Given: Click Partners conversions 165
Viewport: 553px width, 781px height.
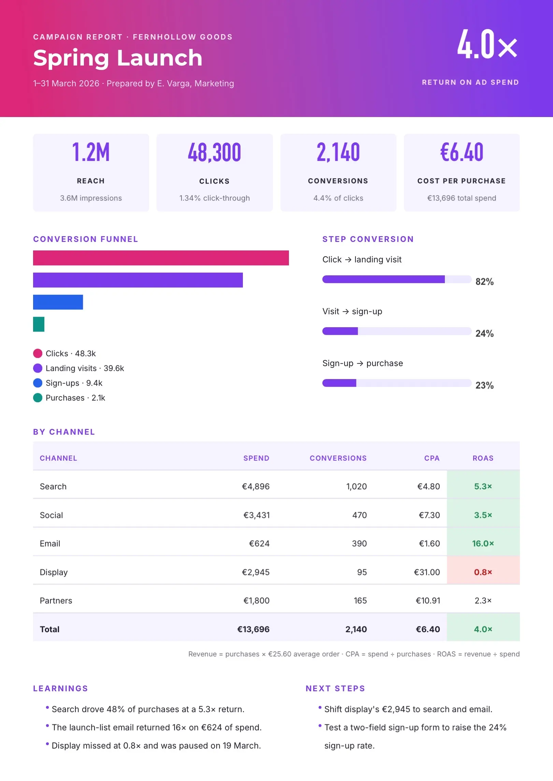Looking at the screenshot, I should [360, 601].
